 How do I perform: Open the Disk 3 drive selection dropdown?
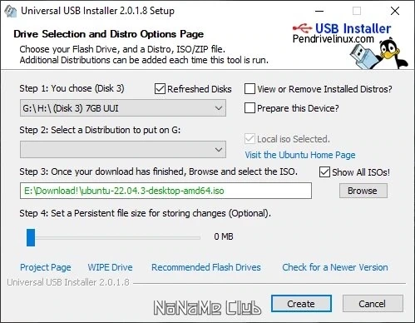pos(123,108)
